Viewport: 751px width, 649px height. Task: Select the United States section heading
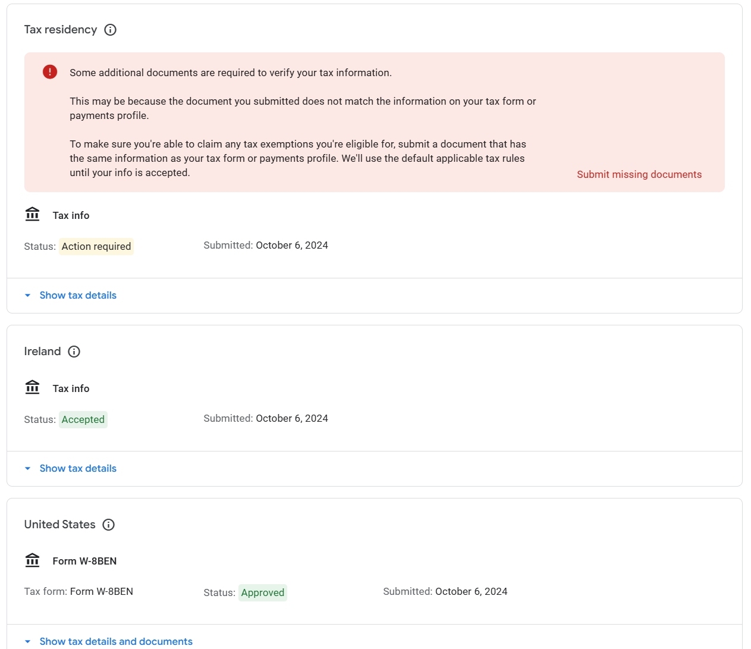(59, 525)
